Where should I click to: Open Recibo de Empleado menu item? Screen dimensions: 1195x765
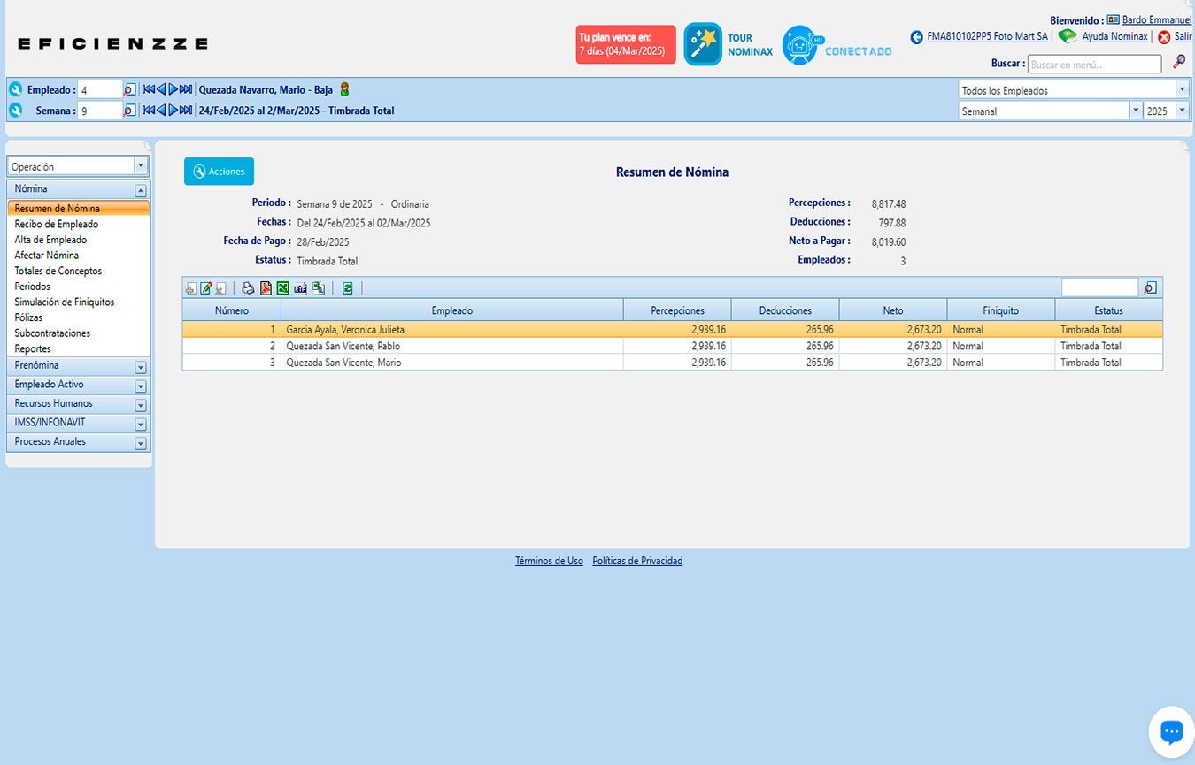[x=57, y=225]
